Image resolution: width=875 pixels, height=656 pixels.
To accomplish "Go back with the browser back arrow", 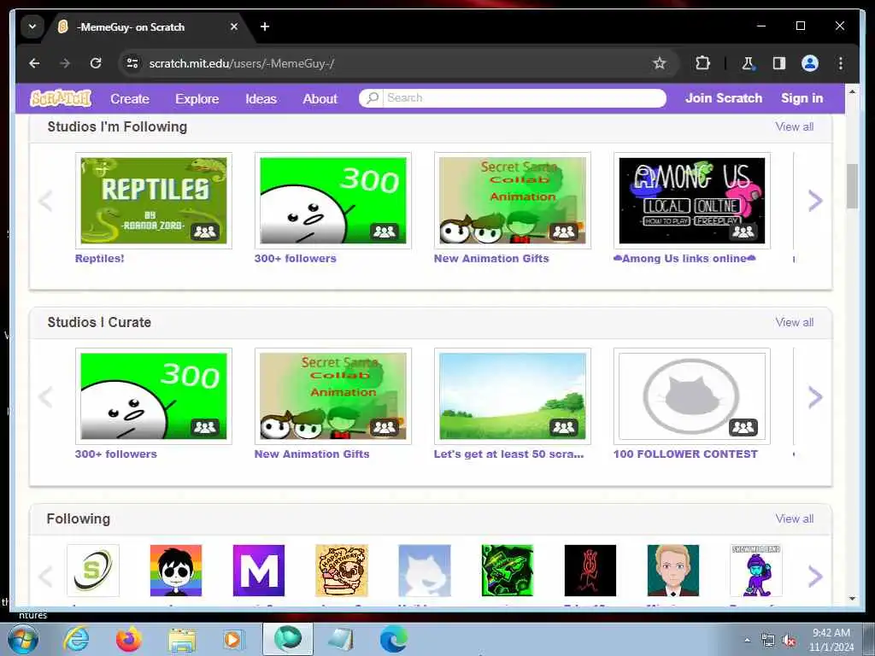I will point(34,63).
